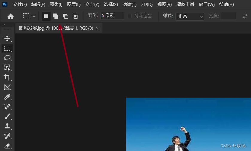Select New selection mode button
251x151 pixels.
[46, 16]
